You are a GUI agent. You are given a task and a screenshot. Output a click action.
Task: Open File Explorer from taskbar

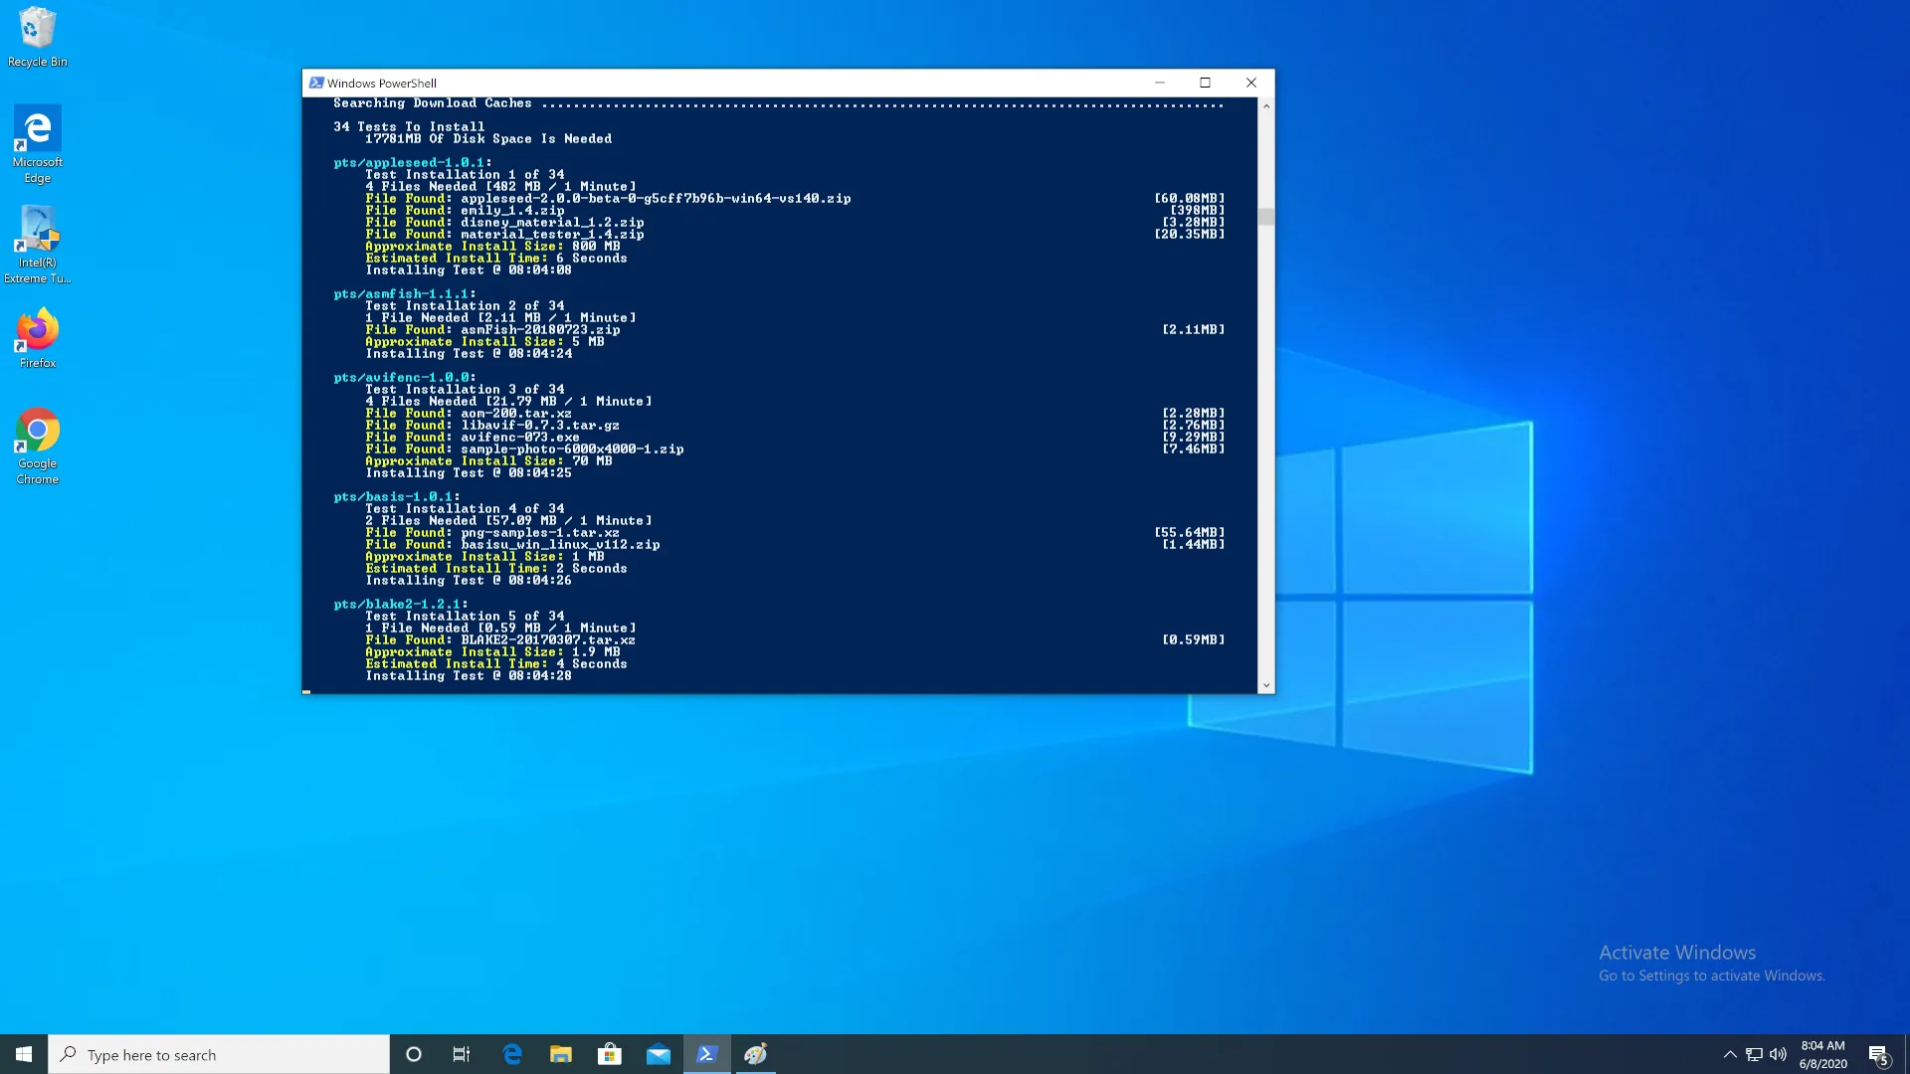pos(561,1054)
